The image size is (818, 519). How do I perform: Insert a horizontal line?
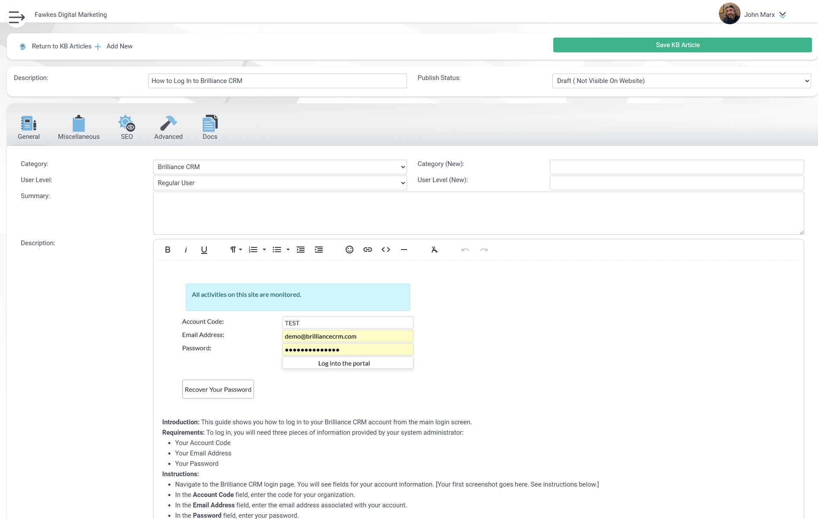coord(404,250)
